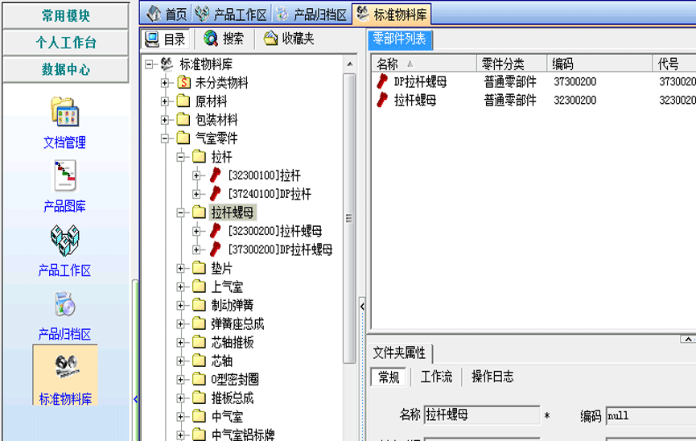Click the 常用模块 panel button
The image size is (696, 441).
coord(65,15)
